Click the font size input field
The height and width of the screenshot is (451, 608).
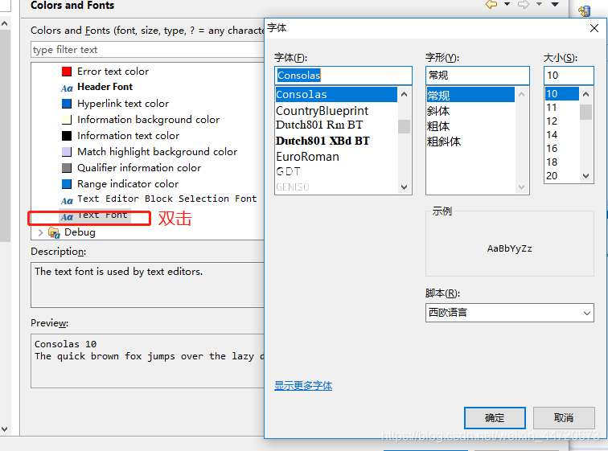(569, 76)
